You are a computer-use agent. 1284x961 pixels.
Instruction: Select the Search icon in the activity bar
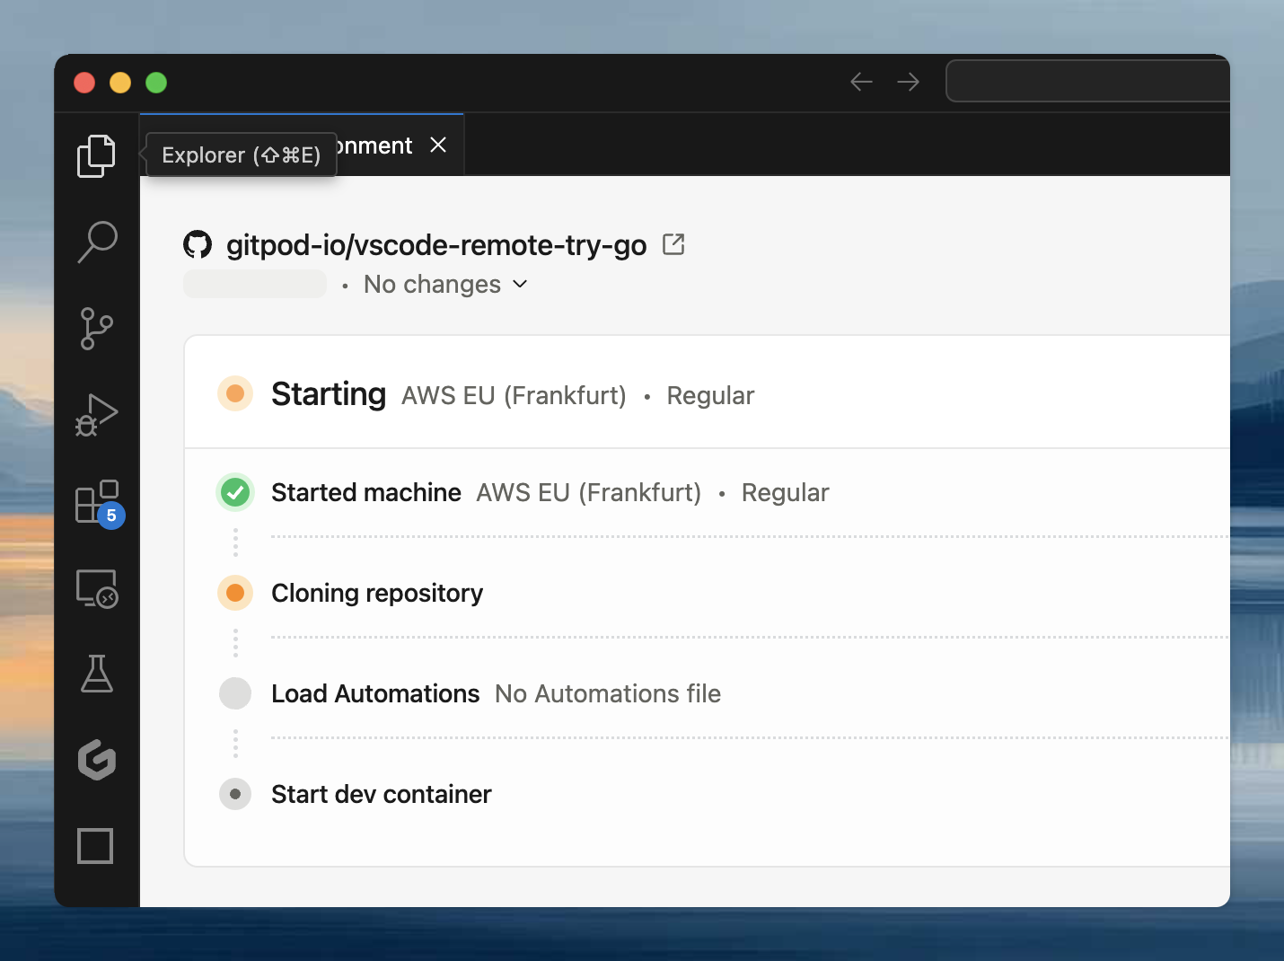(95, 241)
